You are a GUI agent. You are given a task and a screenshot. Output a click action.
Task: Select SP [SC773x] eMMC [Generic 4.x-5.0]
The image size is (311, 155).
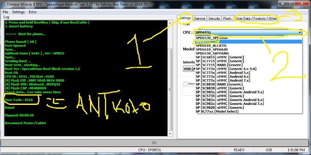point(249,69)
